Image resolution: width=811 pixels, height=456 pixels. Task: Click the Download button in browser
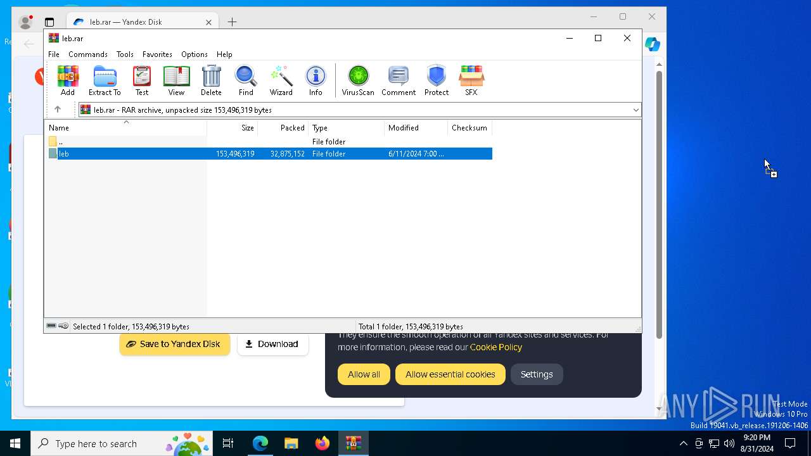coord(272,344)
